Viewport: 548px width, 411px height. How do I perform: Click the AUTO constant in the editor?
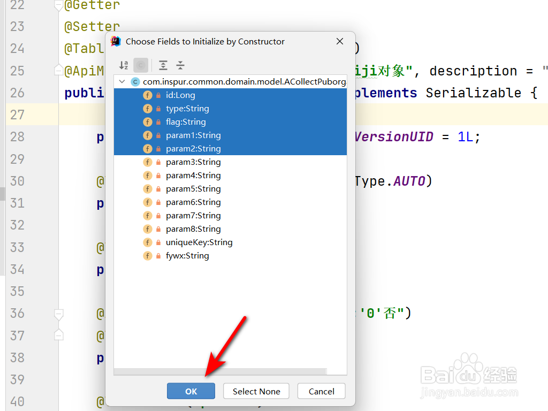point(409,181)
